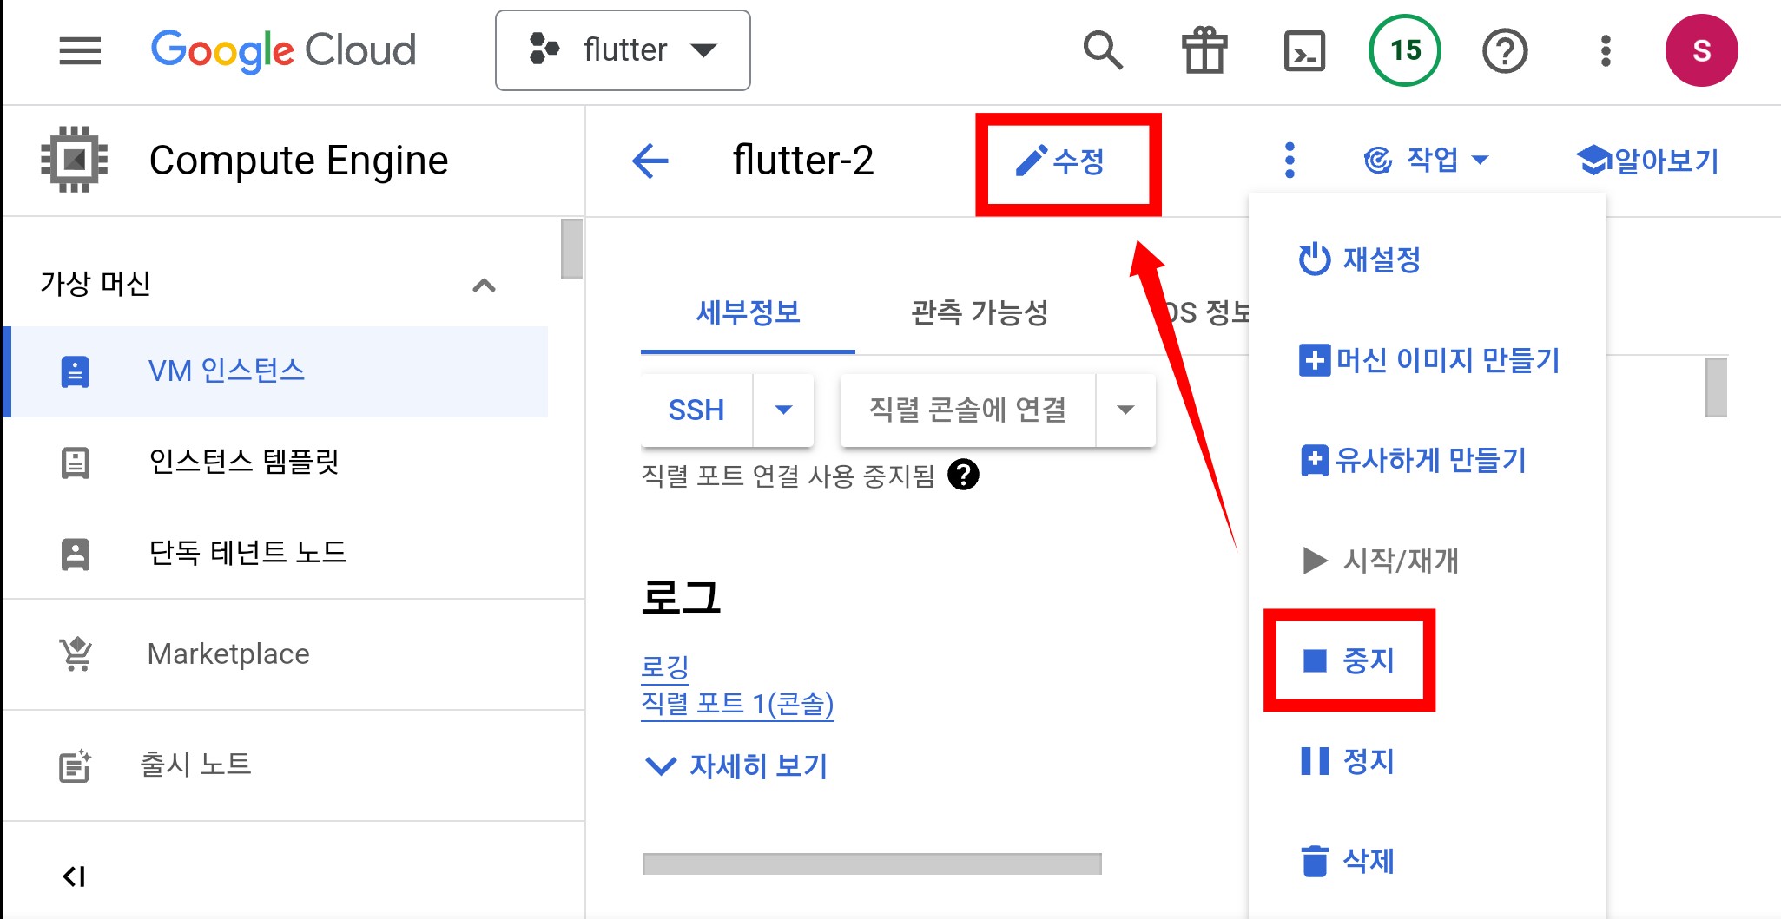Open the flutter project selector dropdown

[623, 50]
